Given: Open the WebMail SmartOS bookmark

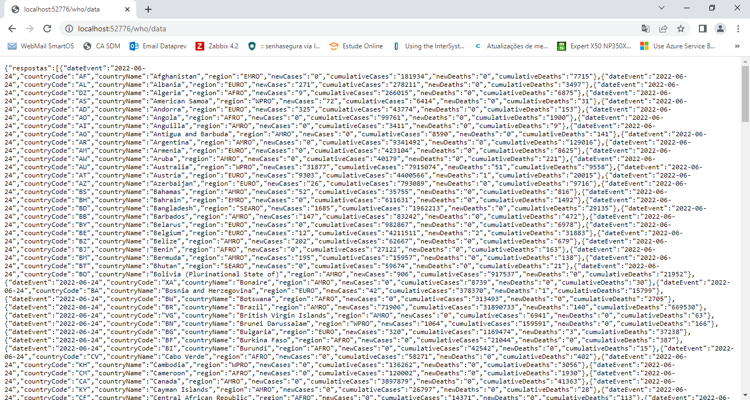Looking at the screenshot, I should pyautogui.click(x=41, y=46).
